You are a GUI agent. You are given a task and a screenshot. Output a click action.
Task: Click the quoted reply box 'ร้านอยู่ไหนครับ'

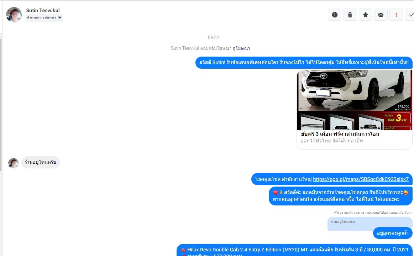pyautogui.click(x=370, y=224)
